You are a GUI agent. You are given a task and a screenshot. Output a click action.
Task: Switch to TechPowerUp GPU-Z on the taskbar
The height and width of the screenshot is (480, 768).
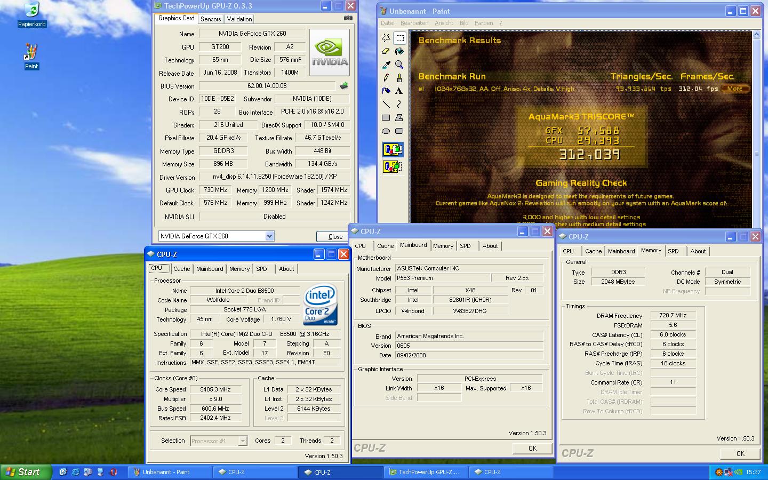[x=426, y=472]
